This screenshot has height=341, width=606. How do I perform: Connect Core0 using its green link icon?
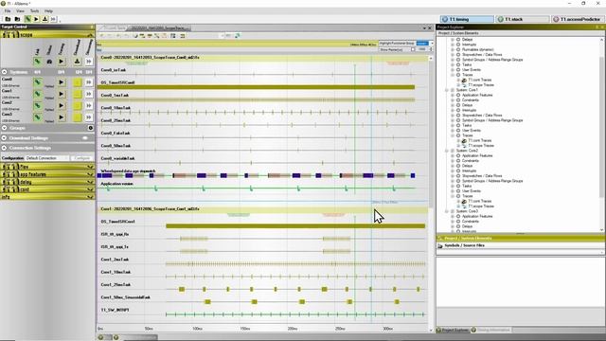[38, 82]
